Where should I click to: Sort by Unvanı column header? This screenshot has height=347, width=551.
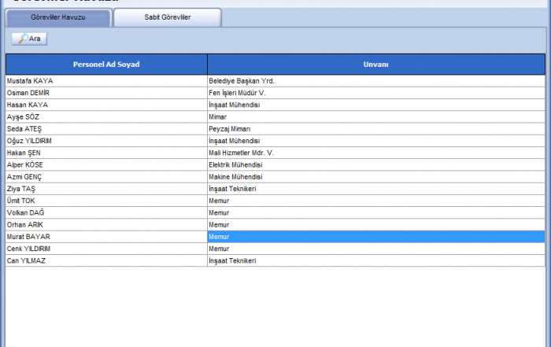375,64
